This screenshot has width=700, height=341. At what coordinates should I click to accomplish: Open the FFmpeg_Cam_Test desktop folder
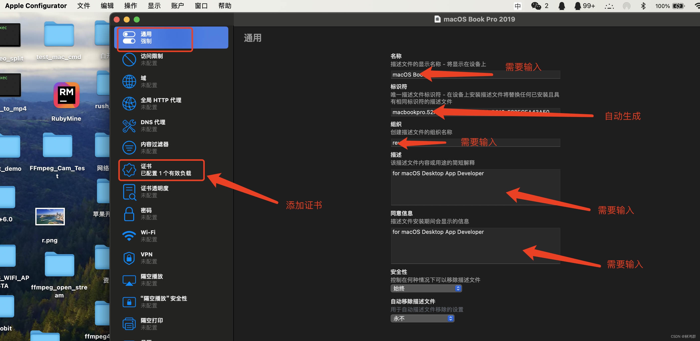57,145
